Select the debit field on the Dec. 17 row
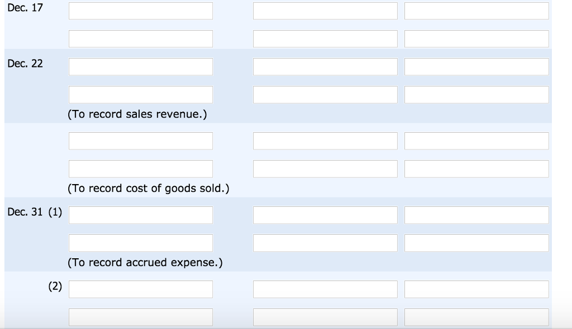Screen dimensions: 572x329 pos(325,10)
